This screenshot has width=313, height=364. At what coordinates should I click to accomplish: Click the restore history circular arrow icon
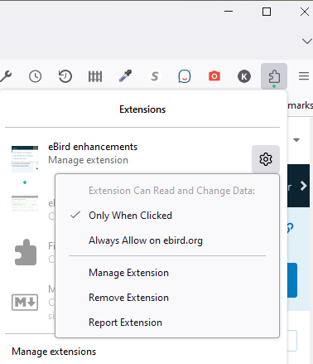tap(65, 76)
